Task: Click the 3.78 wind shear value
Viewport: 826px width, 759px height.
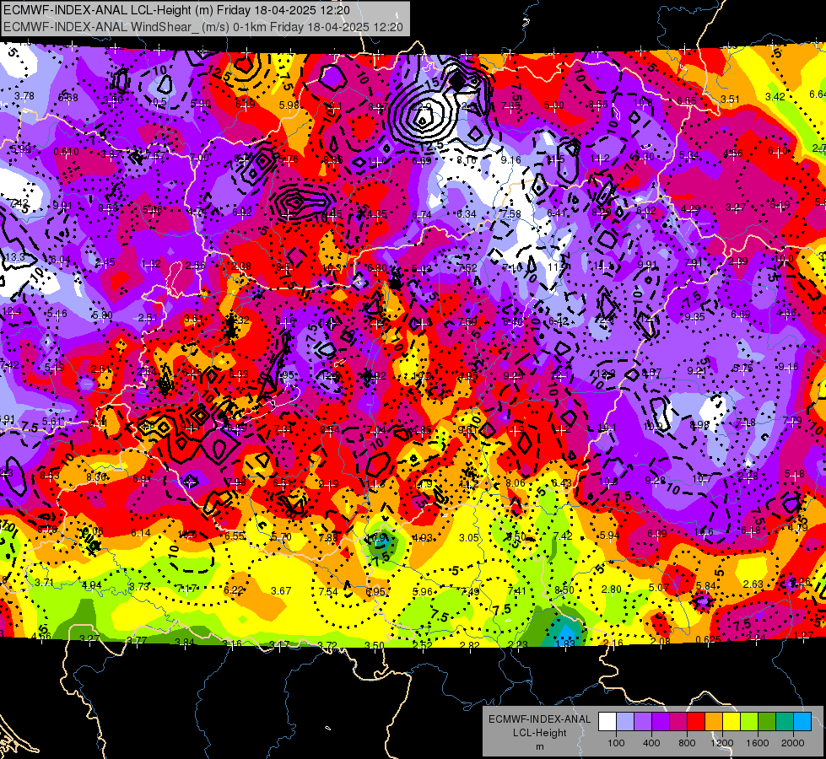Action: tap(24, 96)
